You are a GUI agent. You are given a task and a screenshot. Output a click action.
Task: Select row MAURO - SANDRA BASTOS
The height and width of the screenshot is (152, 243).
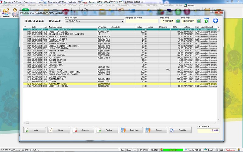pos(120,29)
